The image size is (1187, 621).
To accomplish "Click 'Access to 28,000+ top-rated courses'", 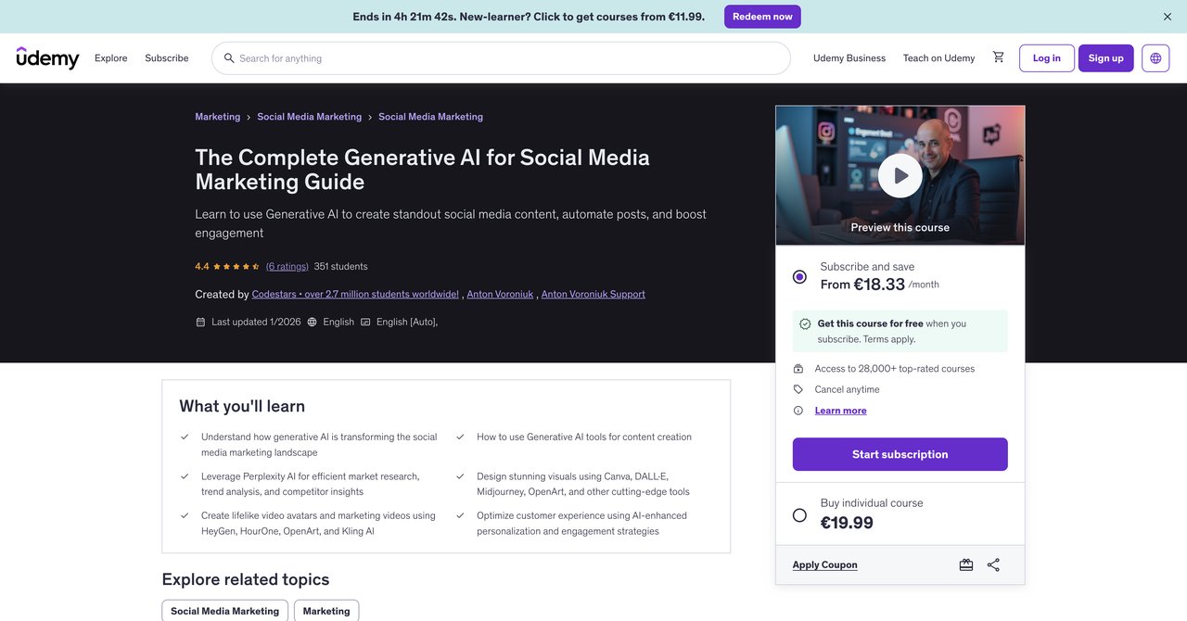I will click(895, 369).
